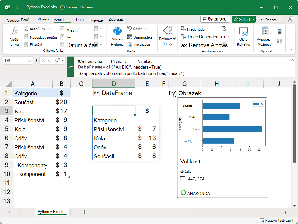
Task: Expand Trace Dependents dropdown arrow
Action: [x=229, y=37]
